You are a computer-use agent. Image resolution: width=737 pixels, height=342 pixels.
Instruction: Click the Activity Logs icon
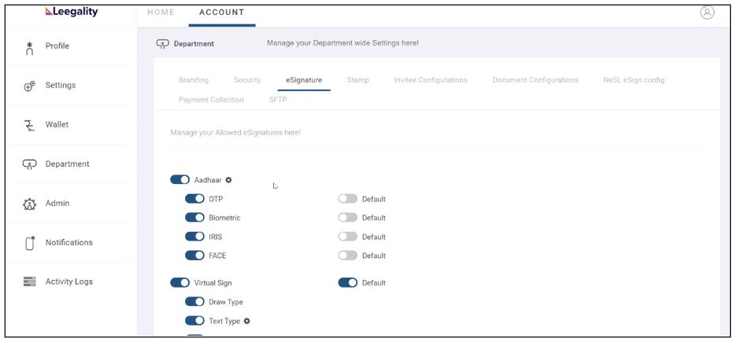[30, 281]
